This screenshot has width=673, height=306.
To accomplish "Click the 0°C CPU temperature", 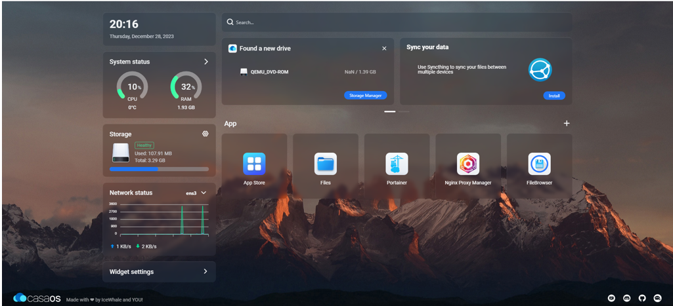I will [x=132, y=107].
